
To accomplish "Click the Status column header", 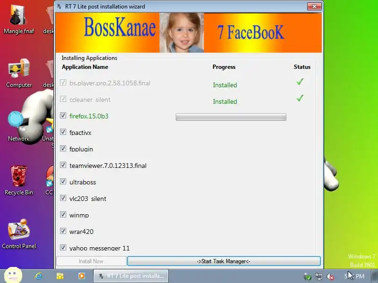I will [x=302, y=67].
